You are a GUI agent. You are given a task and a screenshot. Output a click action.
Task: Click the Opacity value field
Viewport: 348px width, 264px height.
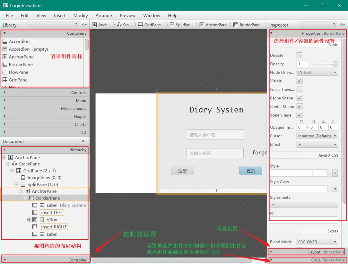pos(303,64)
